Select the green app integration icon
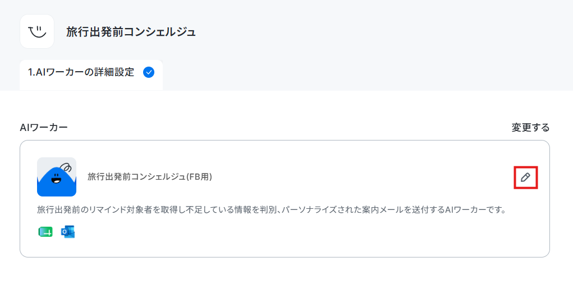 point(45,232)
